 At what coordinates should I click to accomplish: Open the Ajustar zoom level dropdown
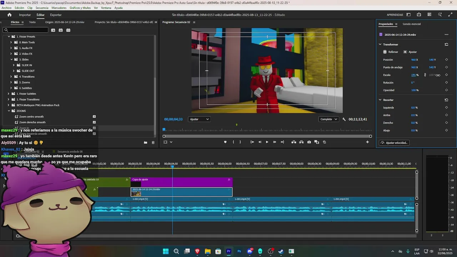(x=199, y=119)
